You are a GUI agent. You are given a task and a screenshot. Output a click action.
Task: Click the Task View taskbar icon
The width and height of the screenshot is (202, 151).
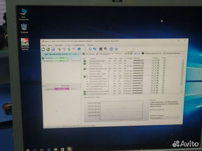(x=42, y=150)
